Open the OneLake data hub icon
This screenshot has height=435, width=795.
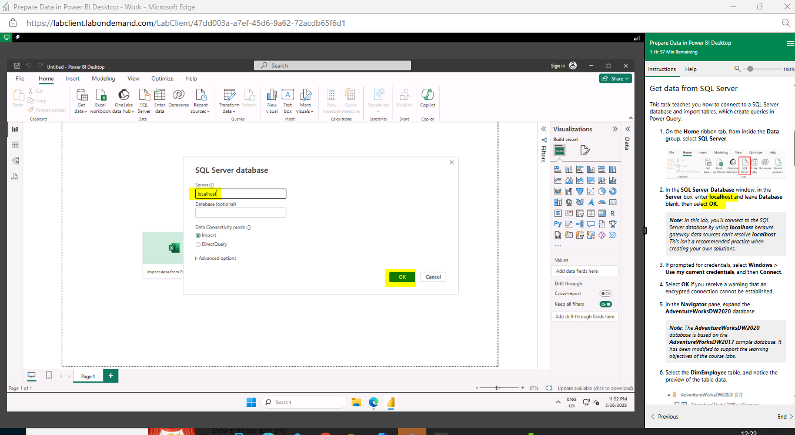123,101
